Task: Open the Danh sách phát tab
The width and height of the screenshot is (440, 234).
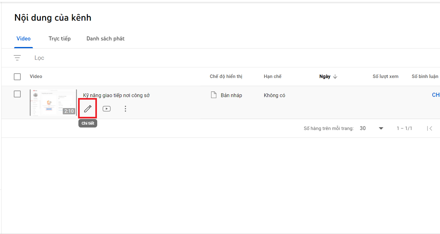Action: point(105,39)
